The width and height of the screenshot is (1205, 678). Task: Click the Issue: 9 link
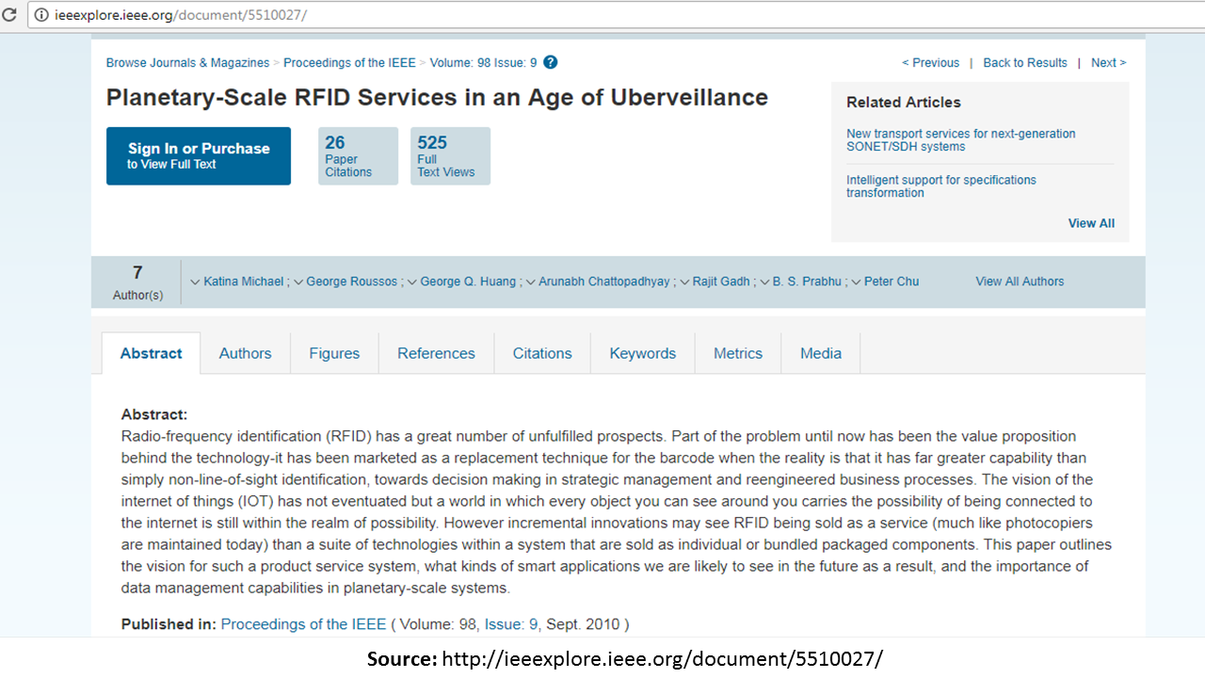pos(512,624)
